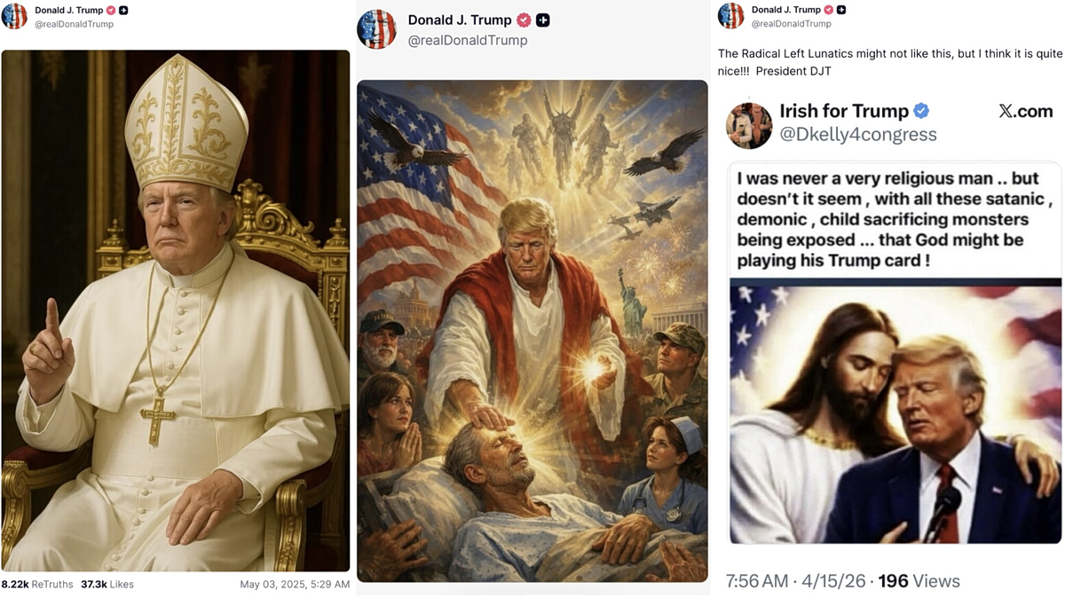Click the May 03, 2025 timestamp

coord(295,585)
